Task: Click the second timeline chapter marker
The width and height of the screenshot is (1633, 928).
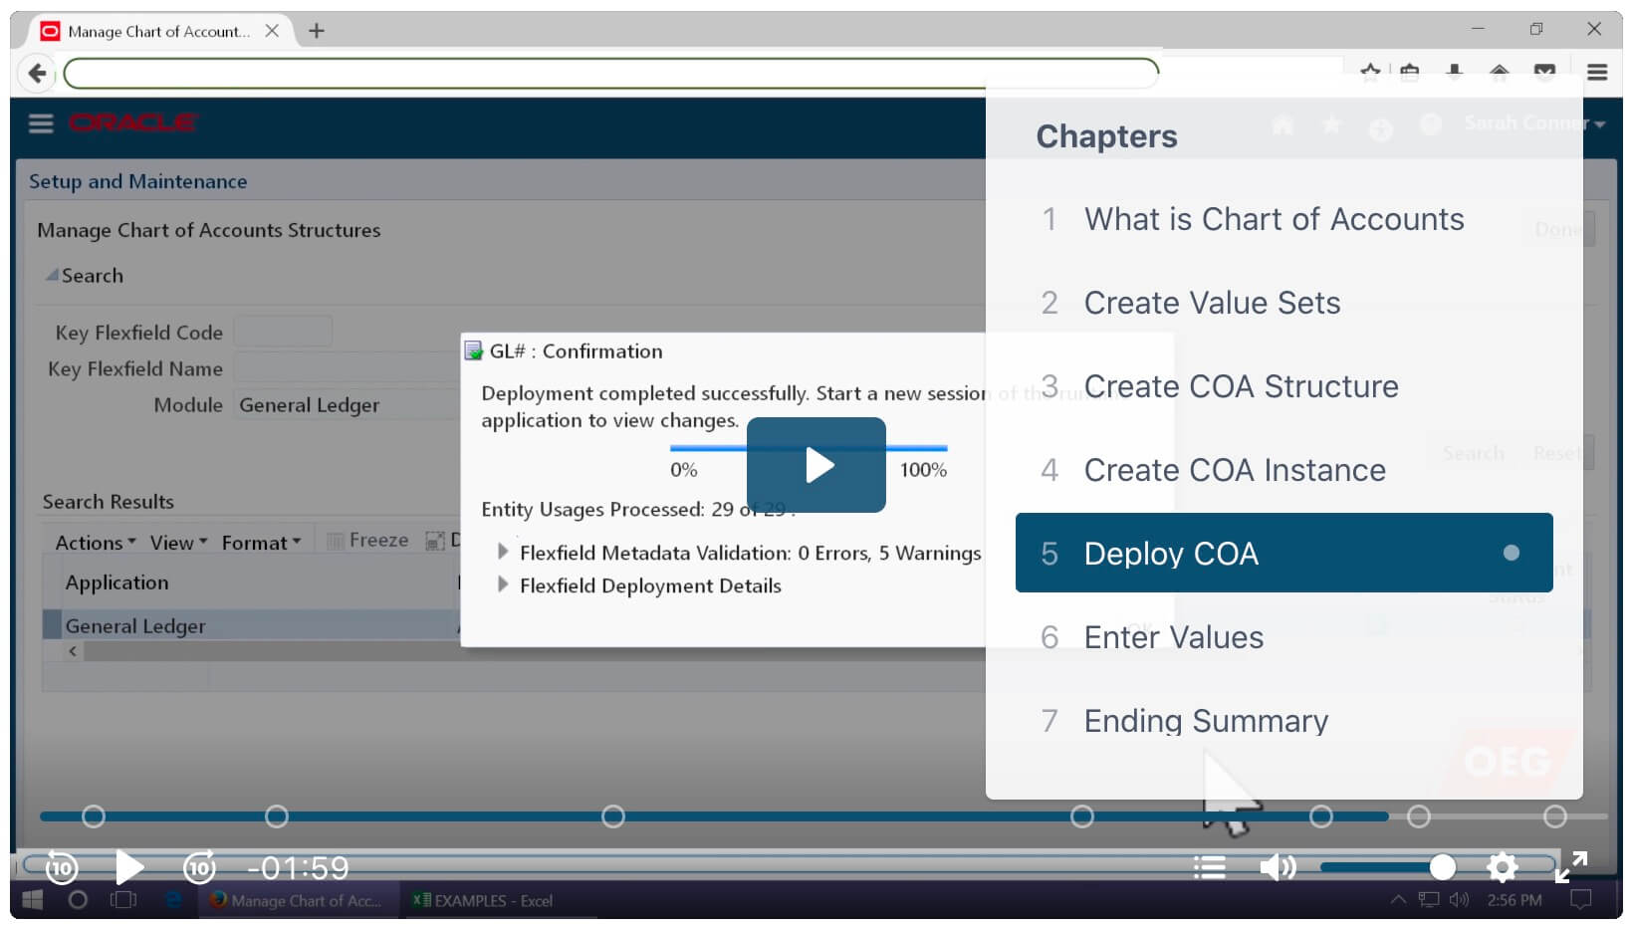Action: (x=277, y=816)
